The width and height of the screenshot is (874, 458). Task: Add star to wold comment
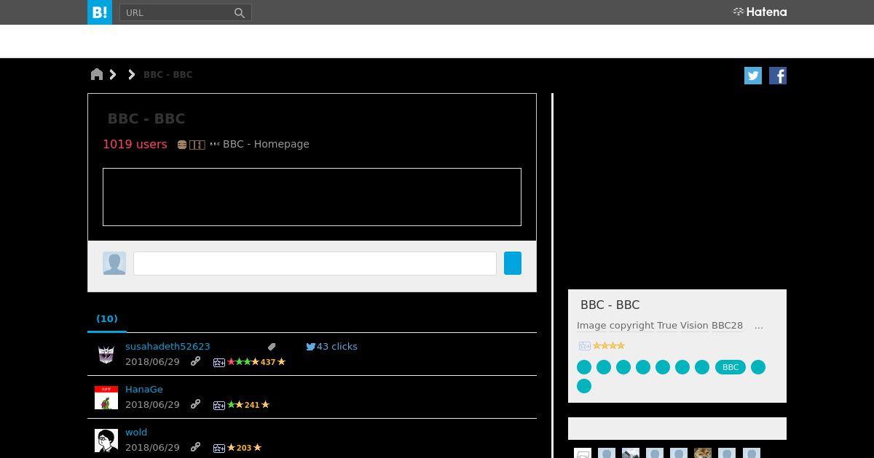tap(219, 448)
